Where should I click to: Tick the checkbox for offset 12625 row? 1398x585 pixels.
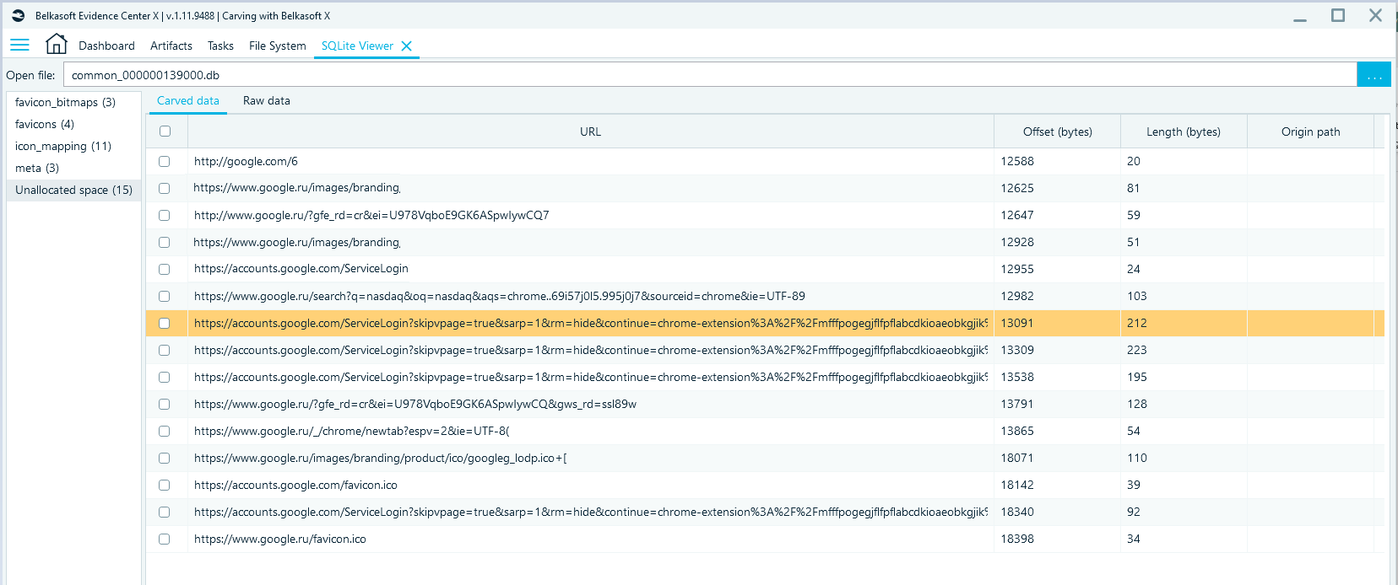click(x=165, y=189)
